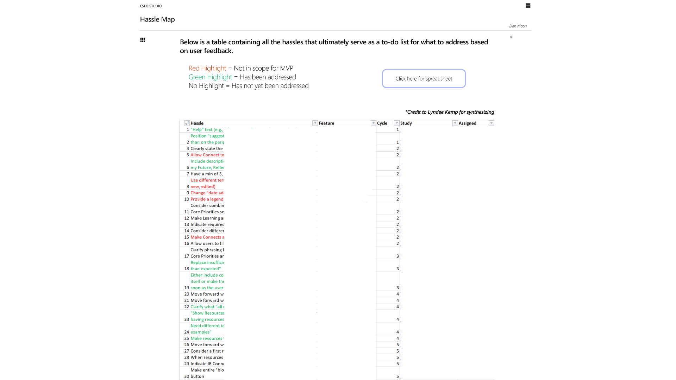
Task: Open the Feature column filter dropdown
Action: coord(373,123)
